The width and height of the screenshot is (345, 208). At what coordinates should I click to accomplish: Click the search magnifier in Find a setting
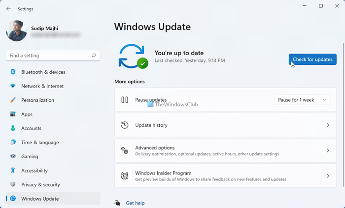(93, 56)
